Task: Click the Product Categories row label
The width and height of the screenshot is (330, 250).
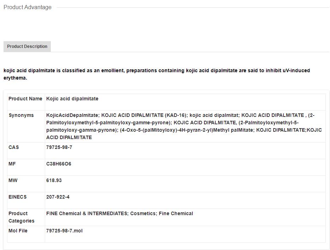Action: 22,217
